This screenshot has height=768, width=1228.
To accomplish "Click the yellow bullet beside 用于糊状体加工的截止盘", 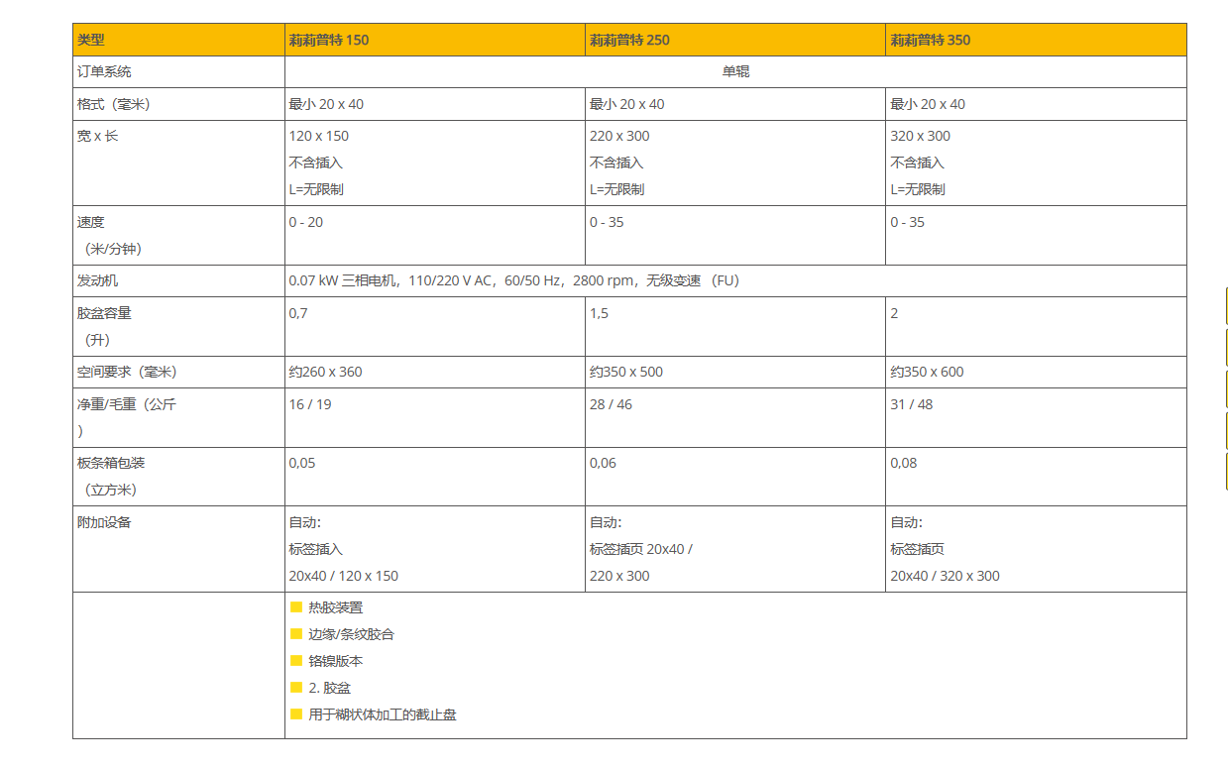I will (295, 714).
